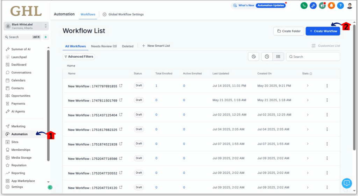Open workflow named New Workflow : 1752047724120

pos(92,188)
